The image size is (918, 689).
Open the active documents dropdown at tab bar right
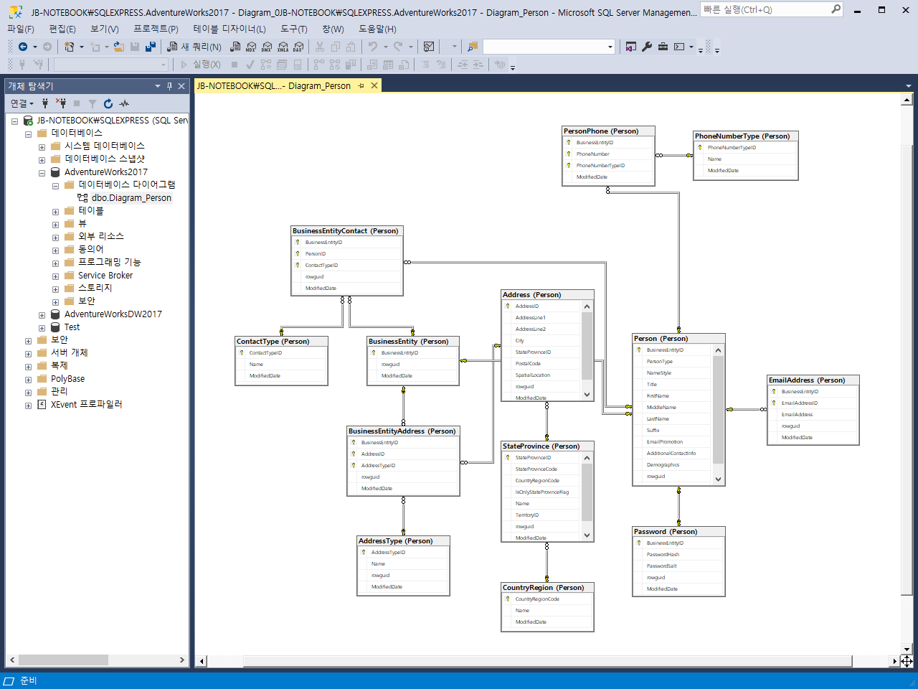(908, 86)
